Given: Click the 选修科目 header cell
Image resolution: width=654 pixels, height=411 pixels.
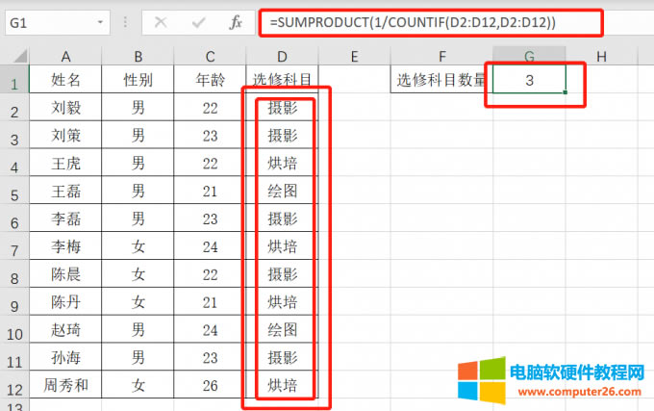Looking at the screenshot, I should 282,79.
